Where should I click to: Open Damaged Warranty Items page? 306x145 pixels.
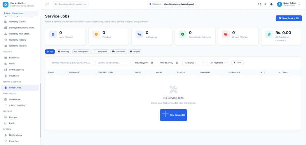22,28
